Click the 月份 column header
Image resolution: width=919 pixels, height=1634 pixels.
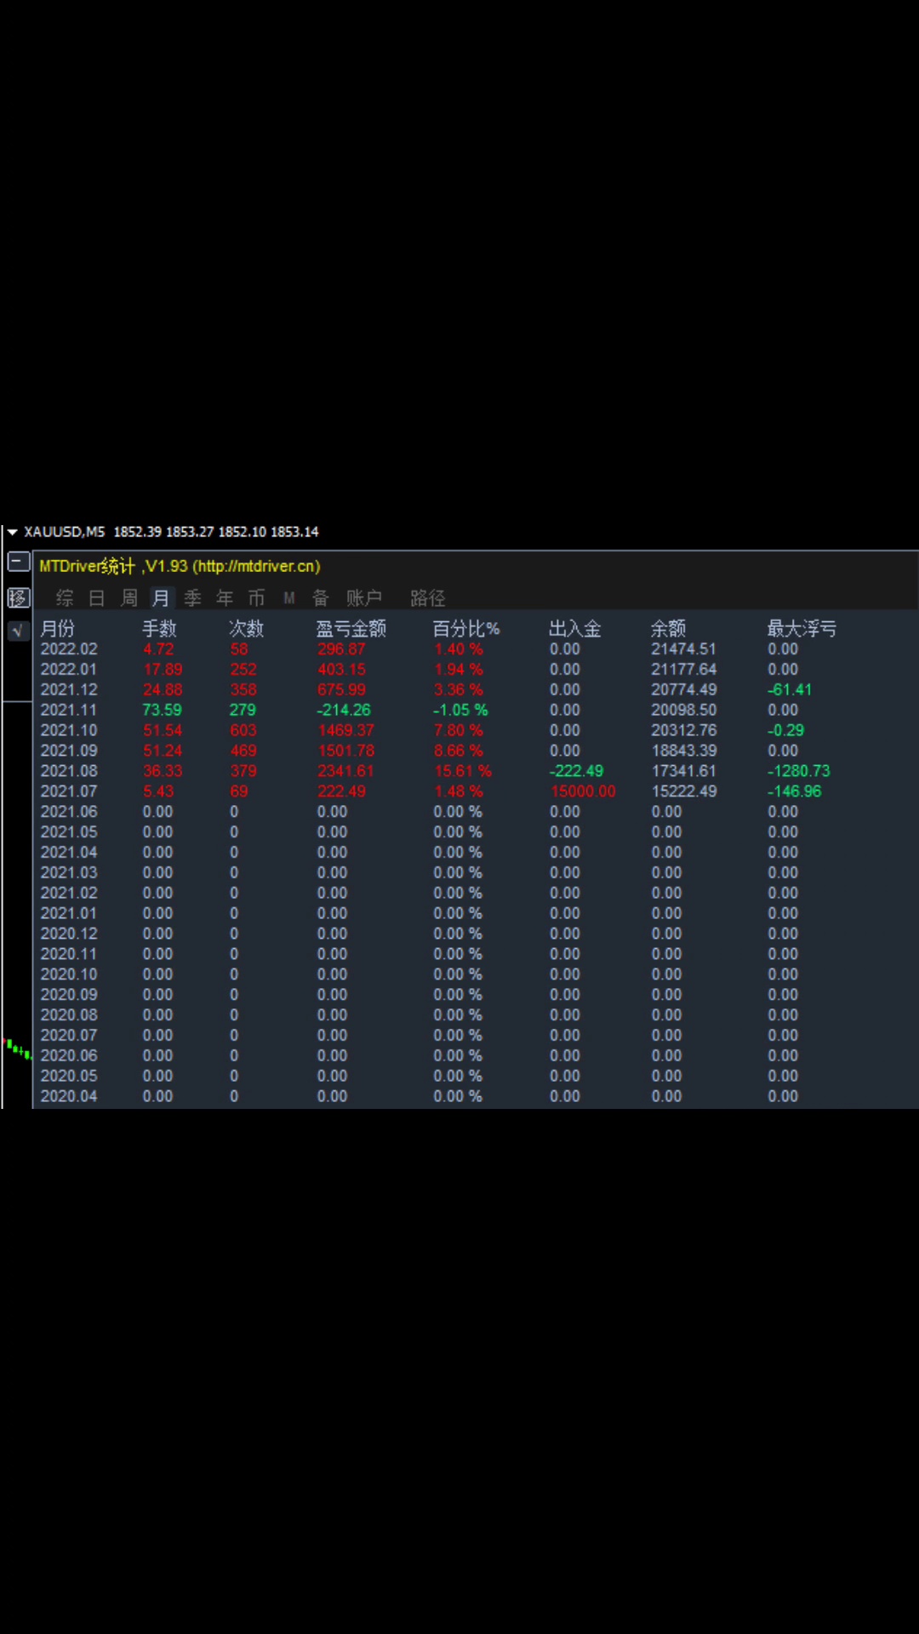58,629
